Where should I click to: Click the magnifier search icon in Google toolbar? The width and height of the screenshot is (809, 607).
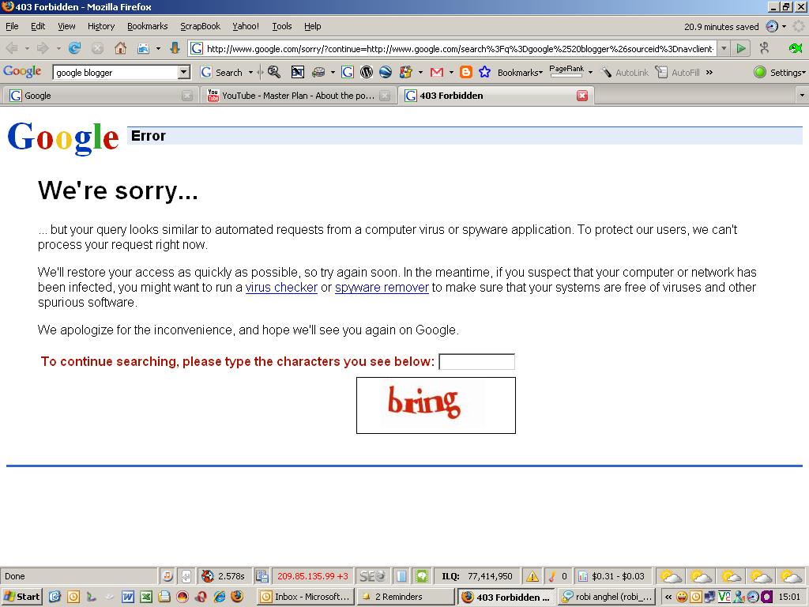[x=274, y=72]
